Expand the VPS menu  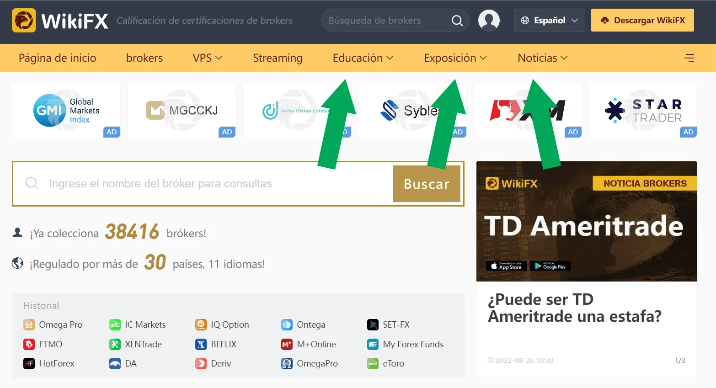point(207,58)
